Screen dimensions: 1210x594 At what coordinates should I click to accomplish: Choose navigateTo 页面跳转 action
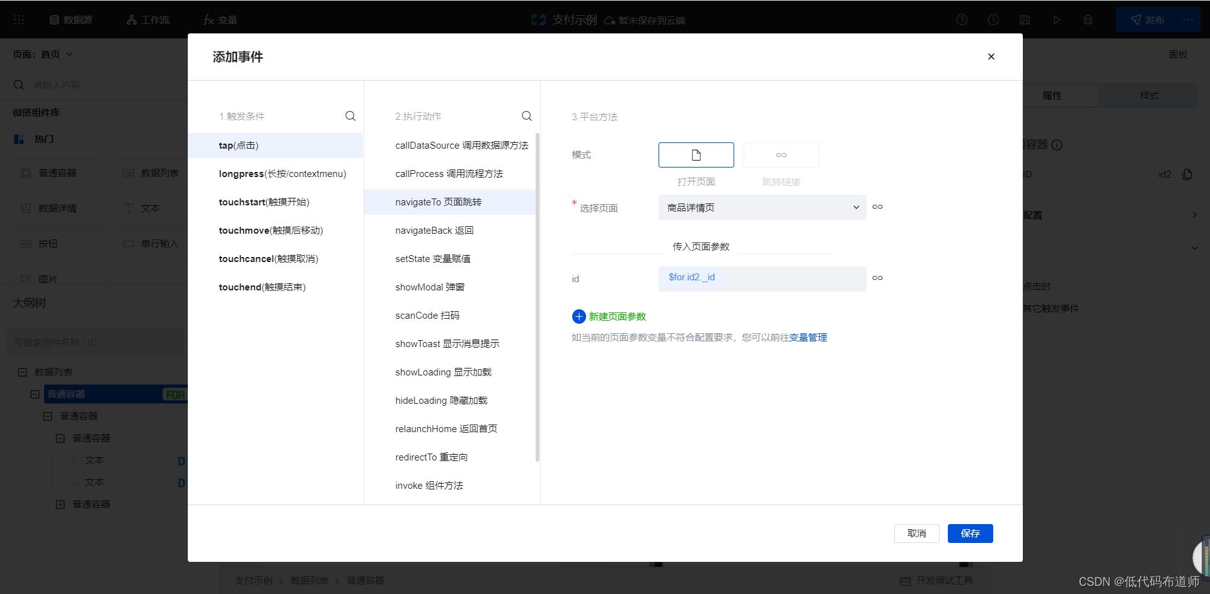(x=449, y=202)
